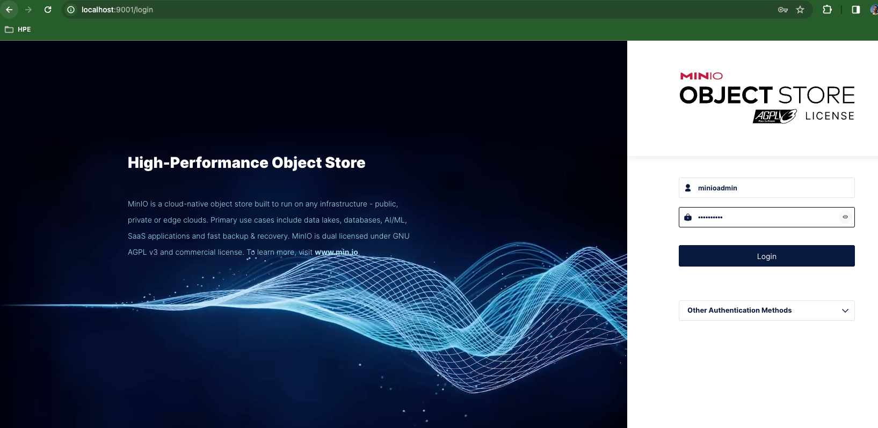Click the Other Authentication Methods label
This screenshot has width=878, height=428.
739,311
